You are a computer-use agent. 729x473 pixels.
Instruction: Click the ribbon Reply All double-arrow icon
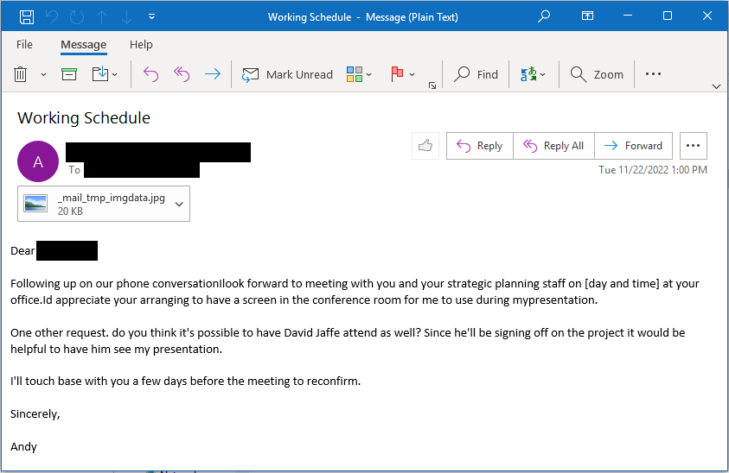pos(182,74)
